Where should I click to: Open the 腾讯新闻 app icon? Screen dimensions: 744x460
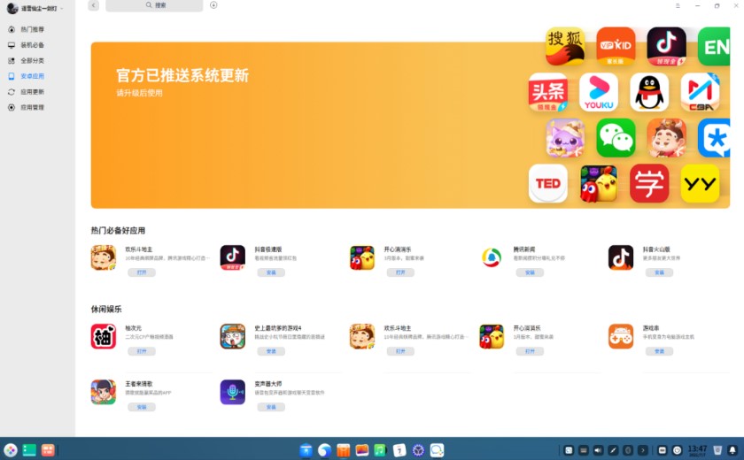point(492,257)
